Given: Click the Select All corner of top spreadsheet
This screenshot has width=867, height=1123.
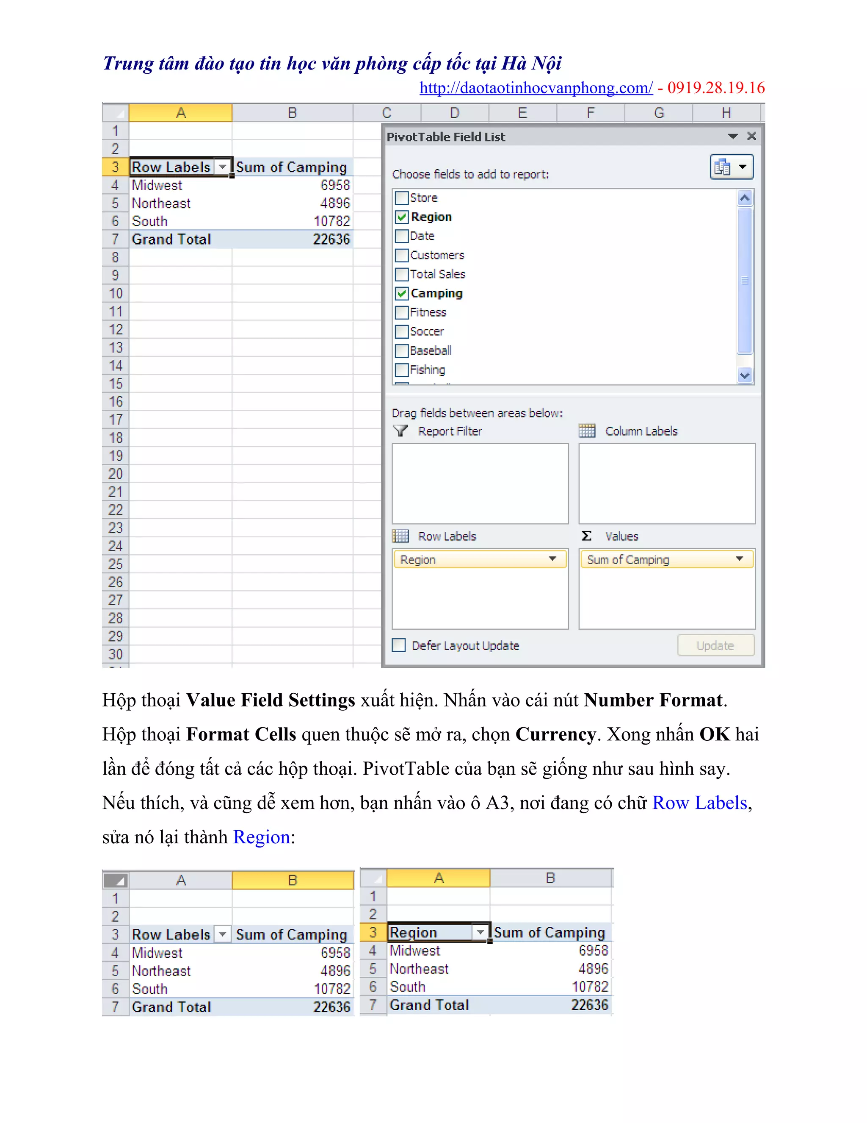Looking at the screenshot, I should coord(116,113).
